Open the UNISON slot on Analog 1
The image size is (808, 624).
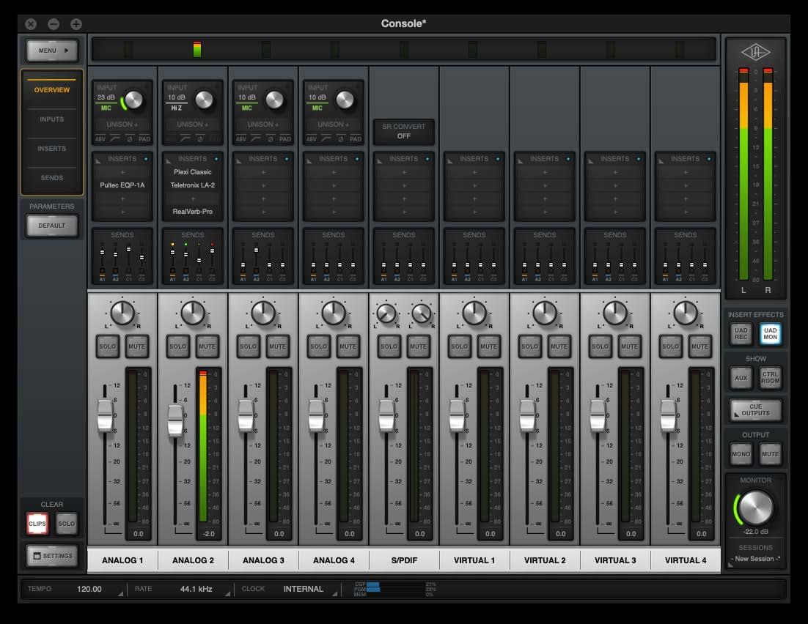click(x=122, y=125)
